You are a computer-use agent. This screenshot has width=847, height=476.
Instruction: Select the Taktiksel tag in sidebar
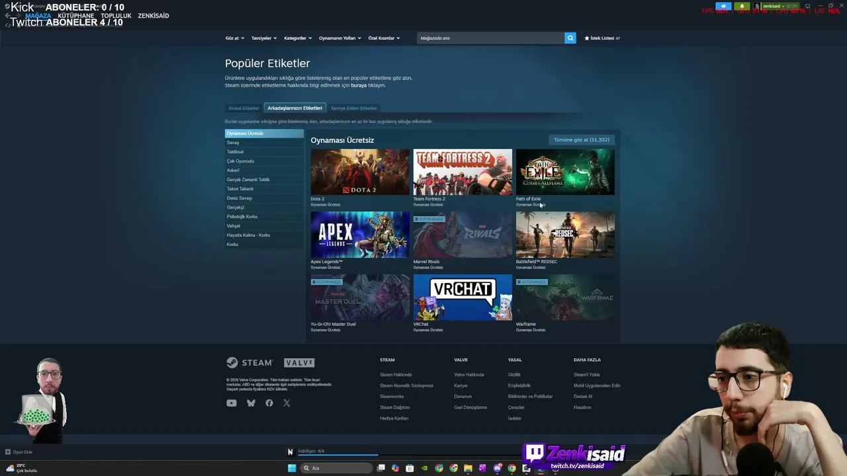(x=264, y=152)
